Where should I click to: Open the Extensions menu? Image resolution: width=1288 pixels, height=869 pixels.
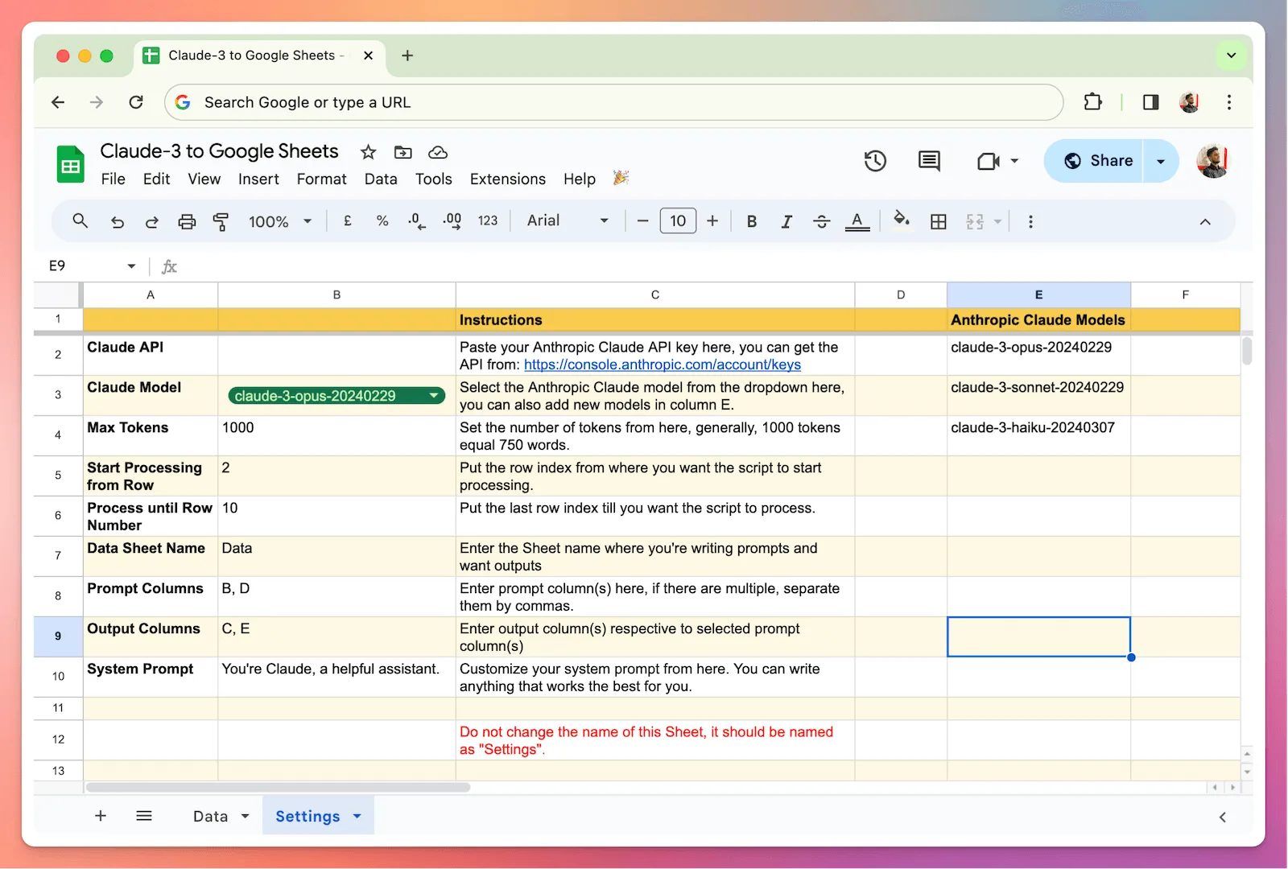tap(508, 179)
